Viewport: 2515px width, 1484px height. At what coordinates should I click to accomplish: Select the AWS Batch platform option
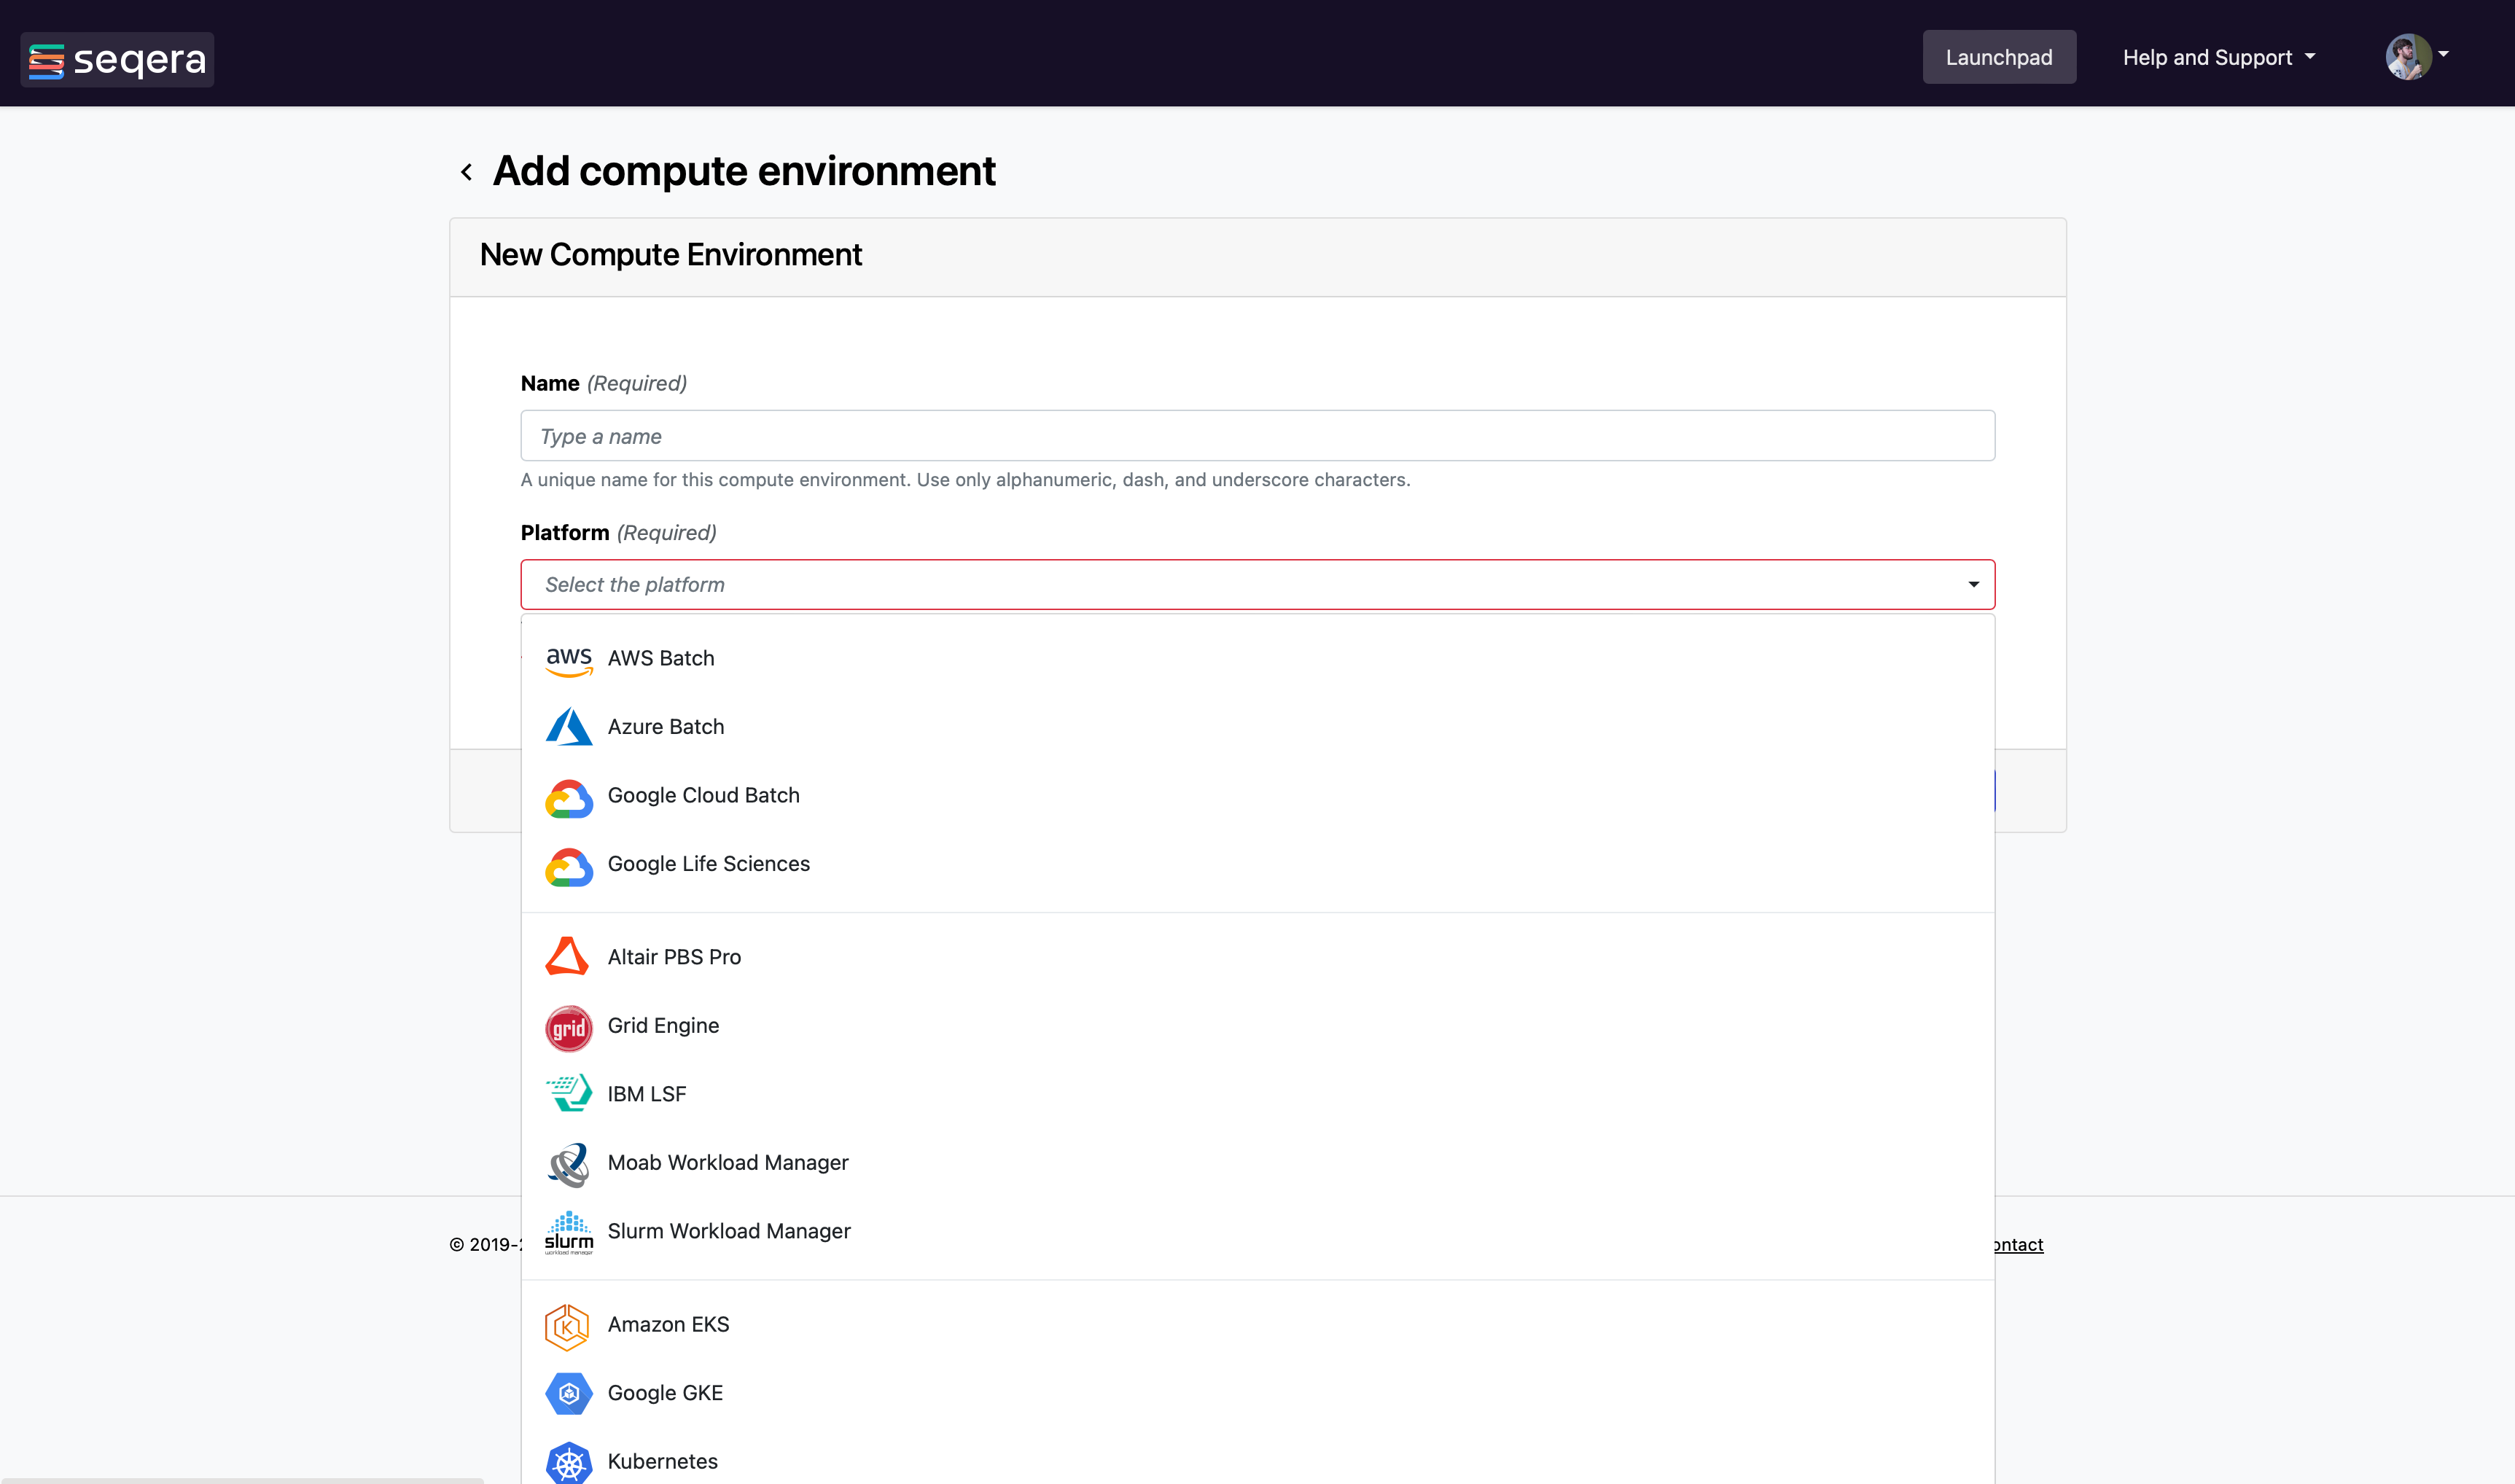pos(660,658)
